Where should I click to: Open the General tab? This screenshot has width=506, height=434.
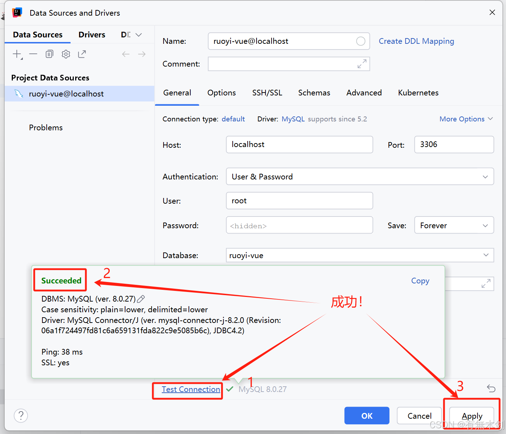[177, 93]
